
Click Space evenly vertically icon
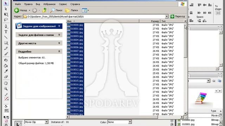(199, 21)
